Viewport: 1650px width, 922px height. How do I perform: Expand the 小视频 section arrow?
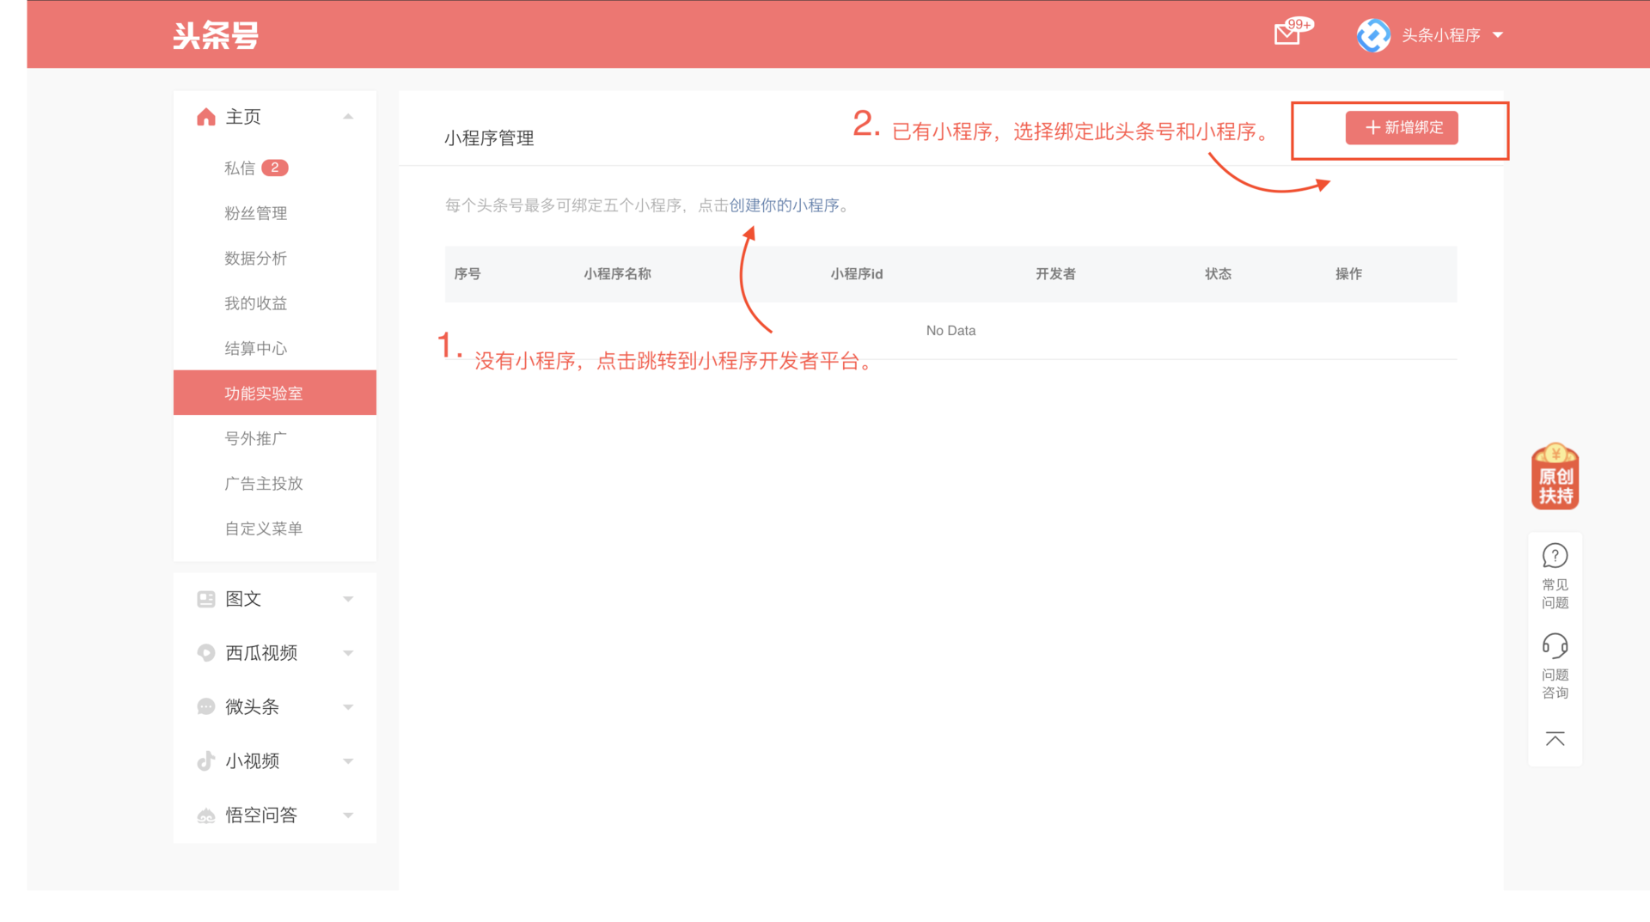(348, 761)
